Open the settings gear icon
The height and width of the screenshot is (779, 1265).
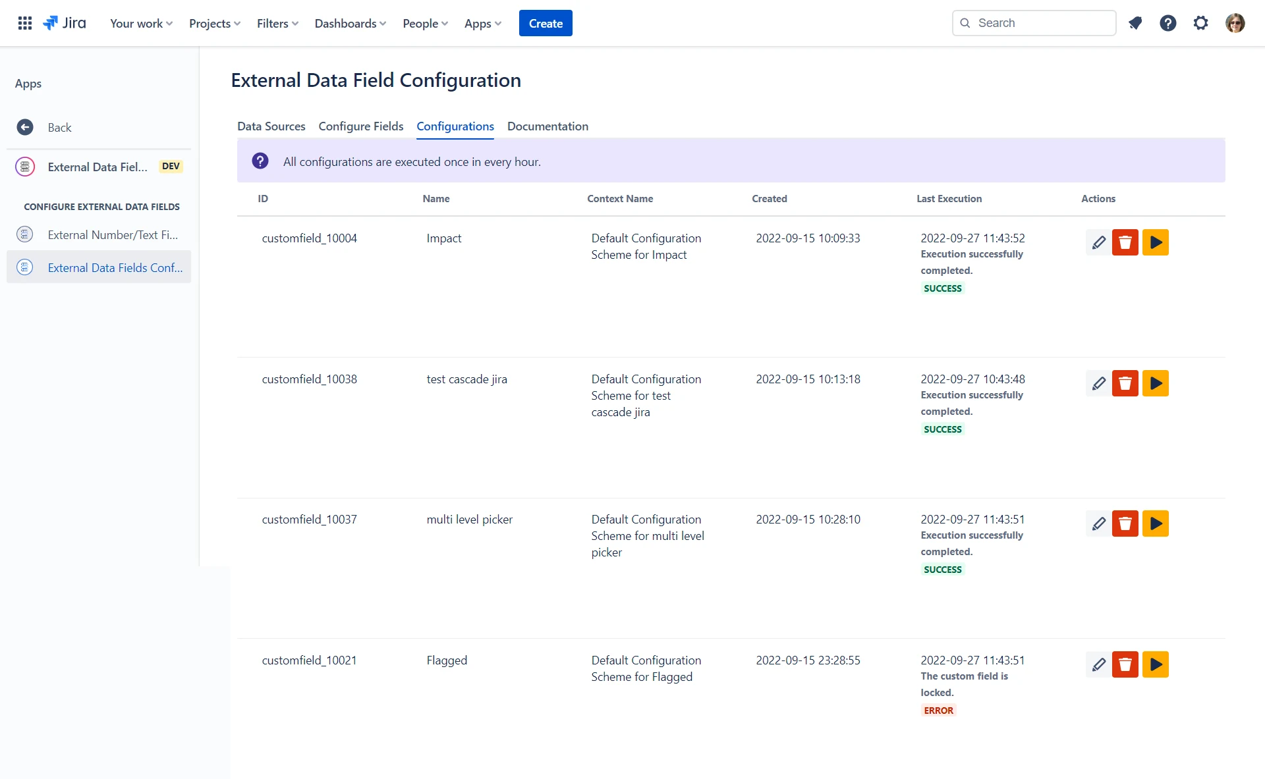point(1201,23)
